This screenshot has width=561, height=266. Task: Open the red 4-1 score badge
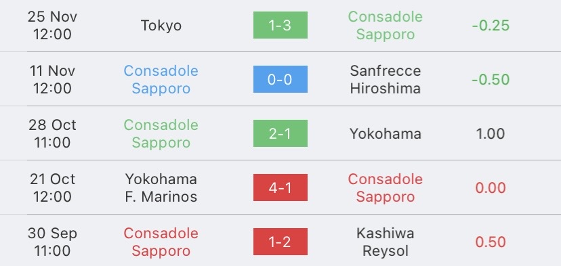click(280, 187)
